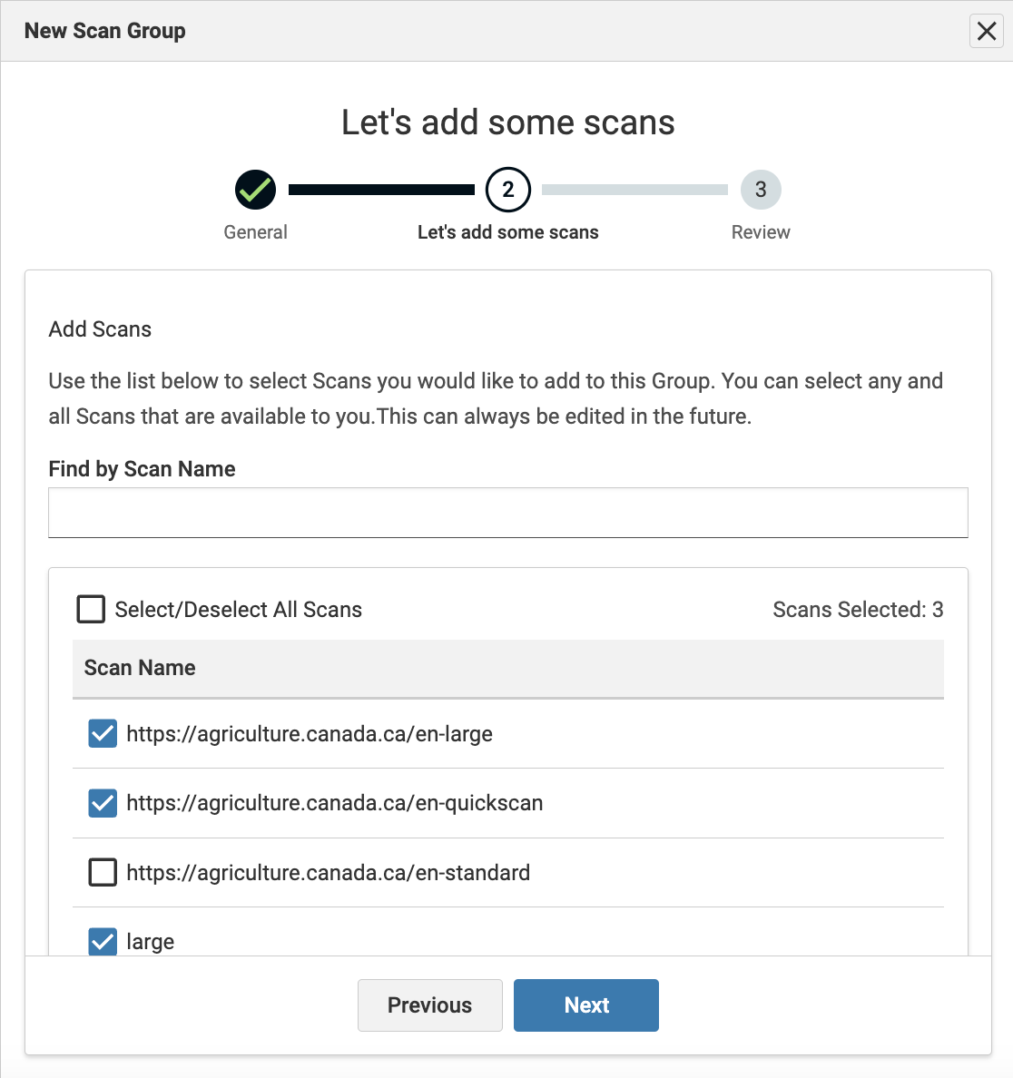The width and height of the screenshot is (1013, 1078).
Task: Click the dark progress bar after General
Action: [381, 190]
